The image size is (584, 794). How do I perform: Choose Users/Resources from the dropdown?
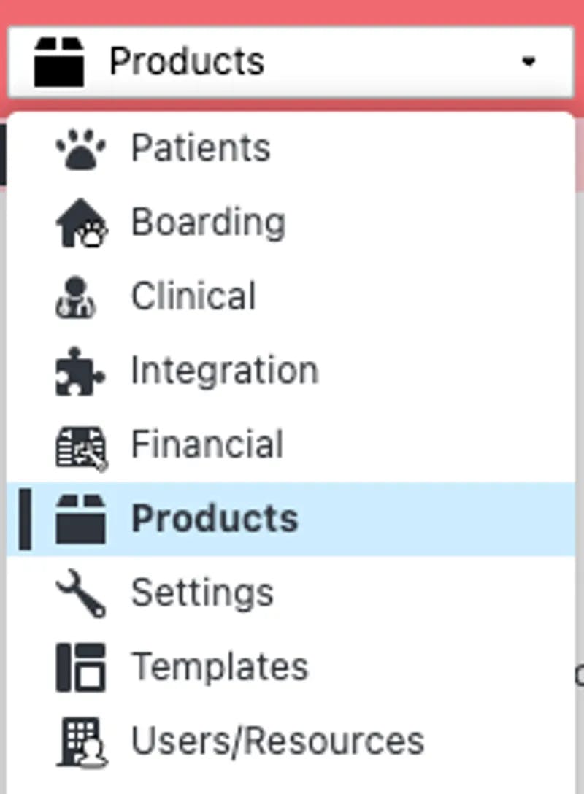tap(277, 742)
